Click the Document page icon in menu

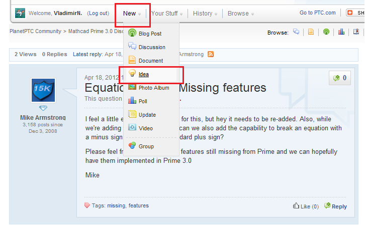pos(132,60)
